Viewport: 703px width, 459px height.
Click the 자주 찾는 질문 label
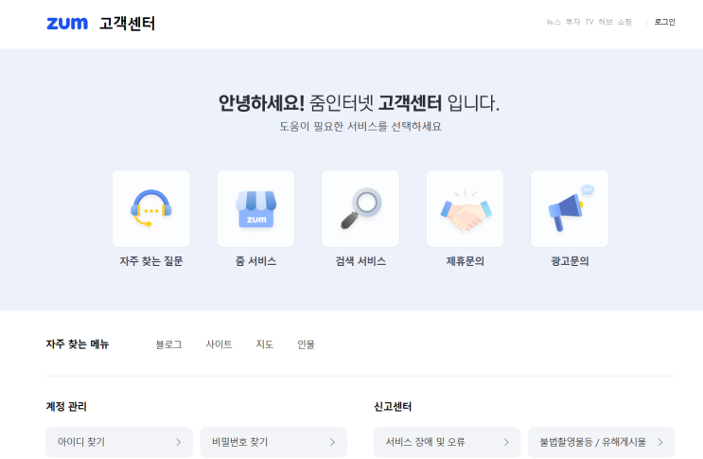(151, 261)
